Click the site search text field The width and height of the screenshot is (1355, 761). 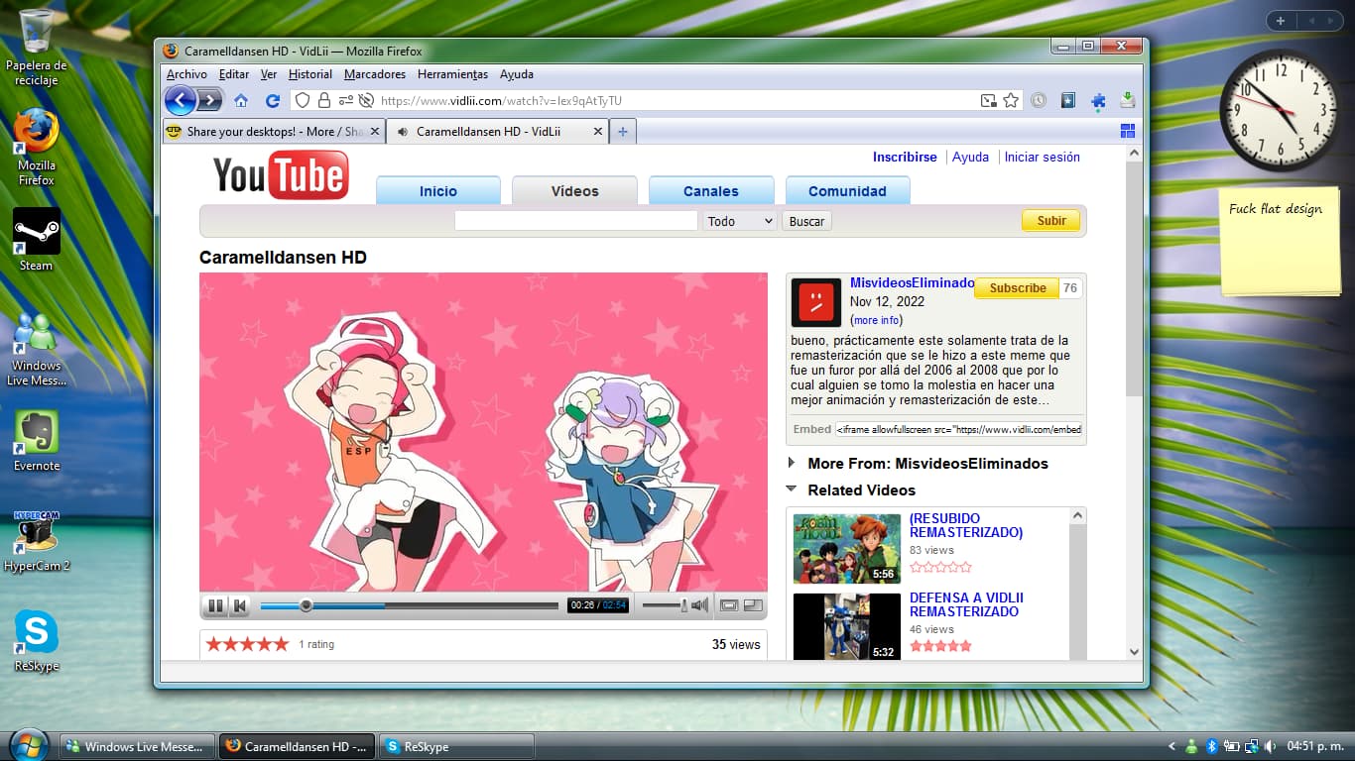pyautogui.click(x=576, y=221)
